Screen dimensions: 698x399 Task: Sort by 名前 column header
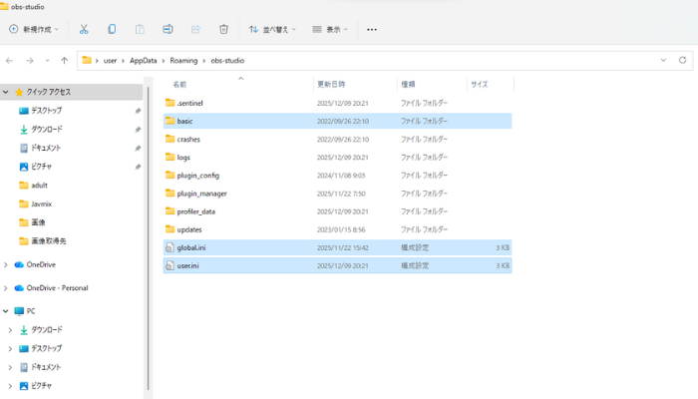pos(179,84)
